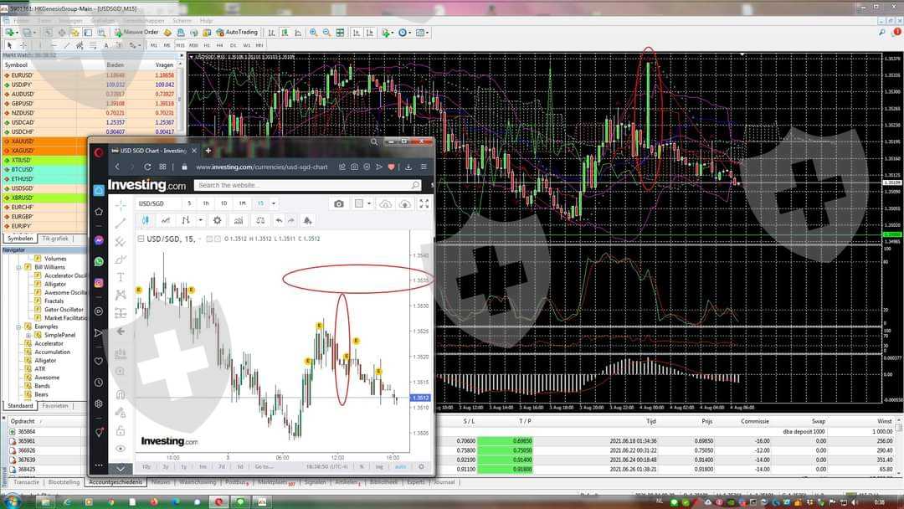The image size is (904, 509).
Task: Reload the Investing.com page
Action: [146, 167]
